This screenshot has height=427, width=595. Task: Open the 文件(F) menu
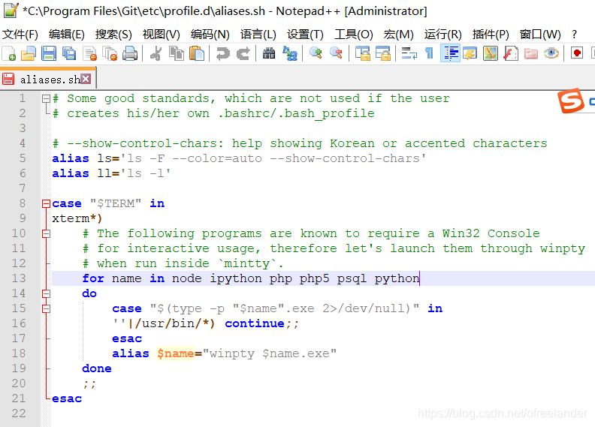coord(20,35)
